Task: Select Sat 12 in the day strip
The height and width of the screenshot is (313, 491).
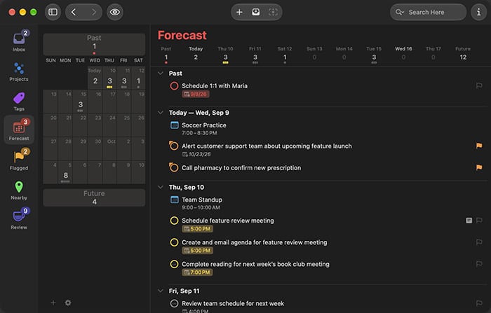Action: coord(285,55)
